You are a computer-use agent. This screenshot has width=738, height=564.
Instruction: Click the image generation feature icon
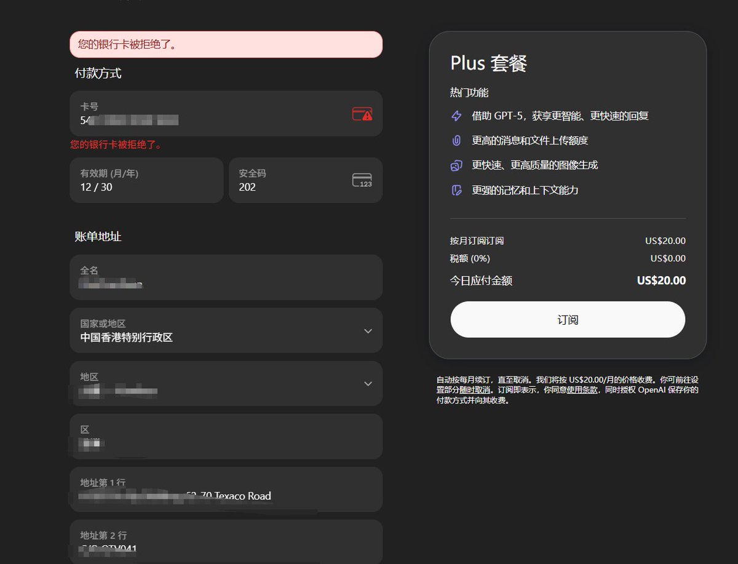tap(456, 165)
